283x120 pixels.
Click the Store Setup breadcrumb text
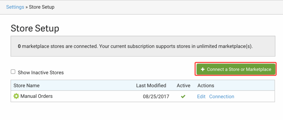click(x=41, y=7)
